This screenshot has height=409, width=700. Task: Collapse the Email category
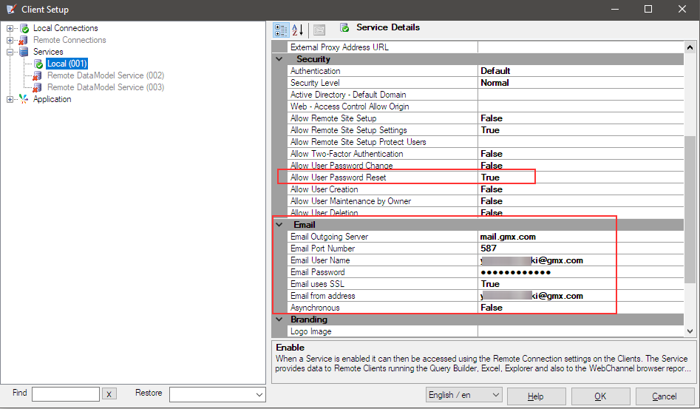coord(279,225)
